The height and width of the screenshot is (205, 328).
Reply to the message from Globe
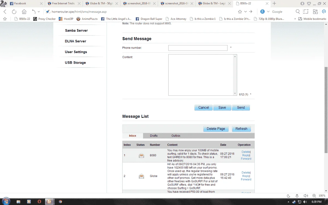click(246, 176)
